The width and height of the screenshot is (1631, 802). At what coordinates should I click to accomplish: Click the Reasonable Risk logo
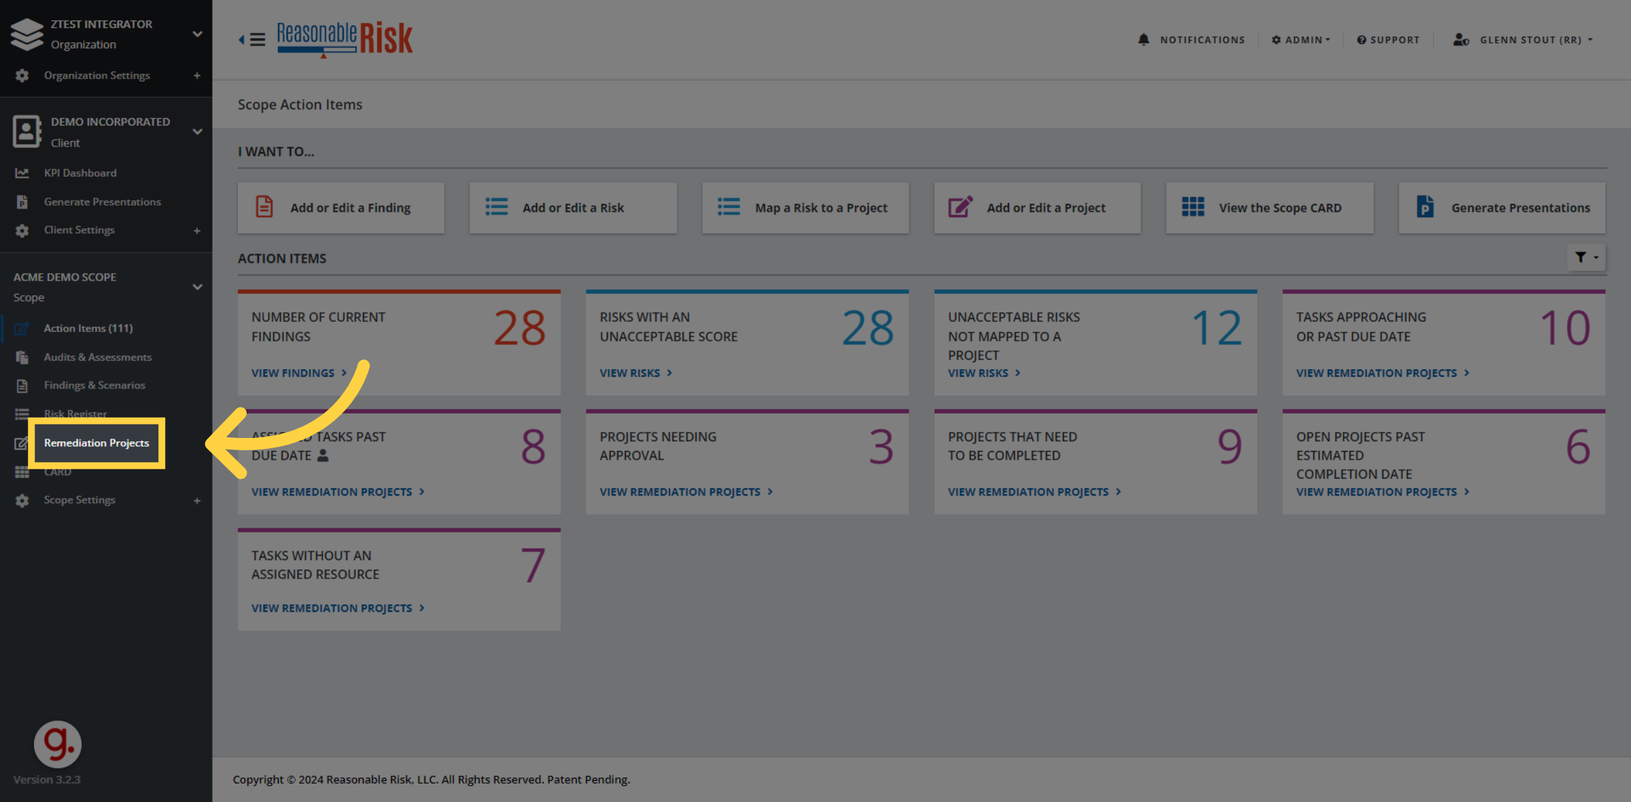345,39
